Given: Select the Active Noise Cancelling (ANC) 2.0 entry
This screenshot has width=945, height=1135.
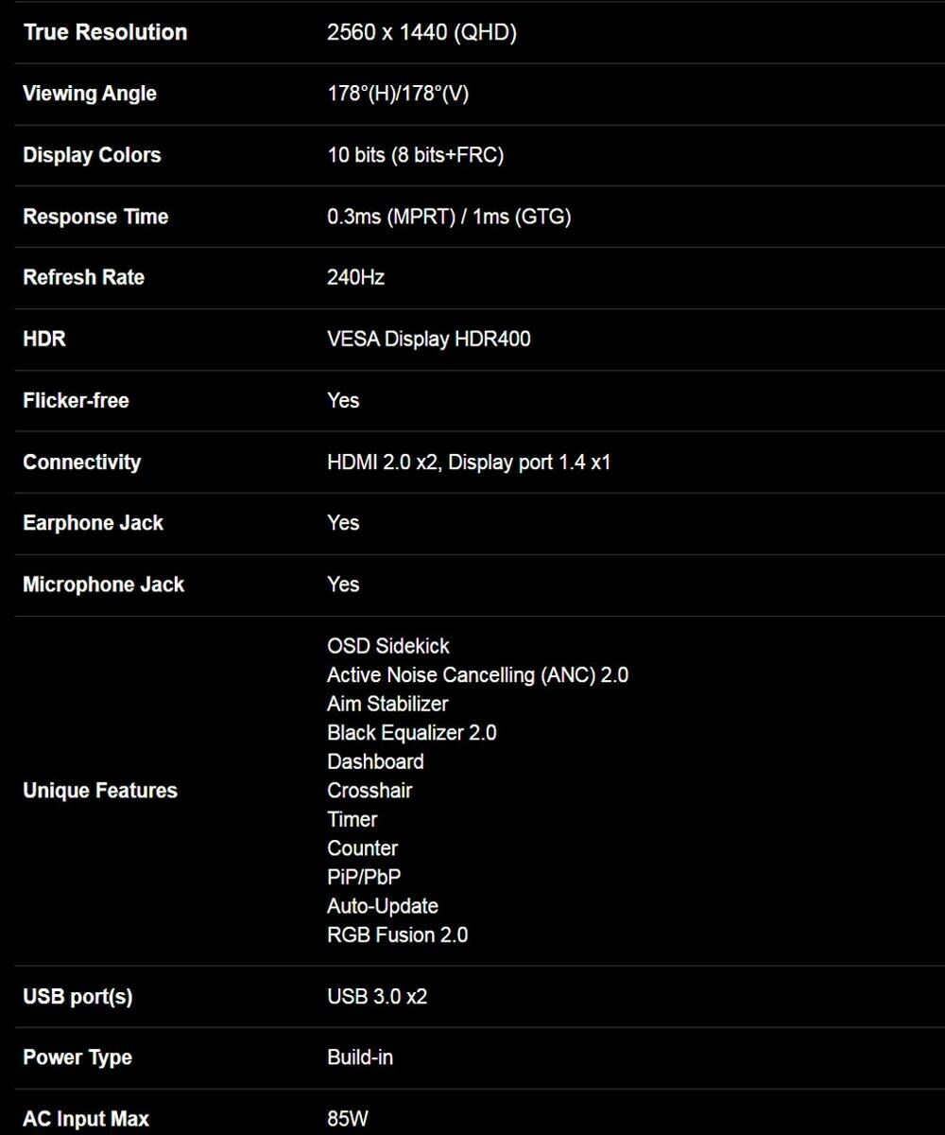Looking at the screenshot, I should point(477,675).
